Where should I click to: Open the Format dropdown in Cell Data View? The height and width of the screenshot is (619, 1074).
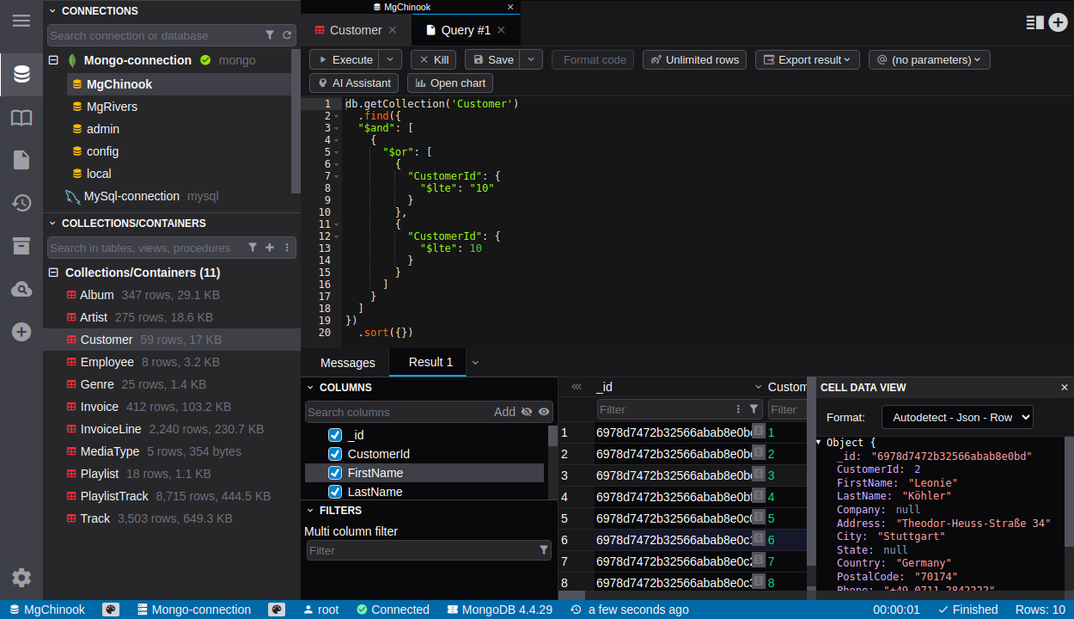click(x=956, y=417)
